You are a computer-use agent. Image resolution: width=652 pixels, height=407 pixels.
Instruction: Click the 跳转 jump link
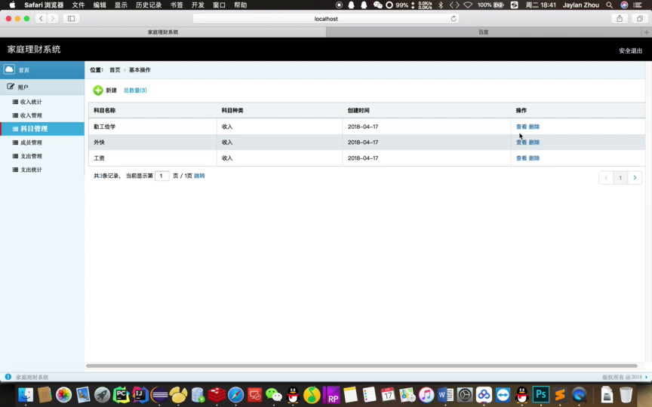pyautogui.click(x=199, y=176)
